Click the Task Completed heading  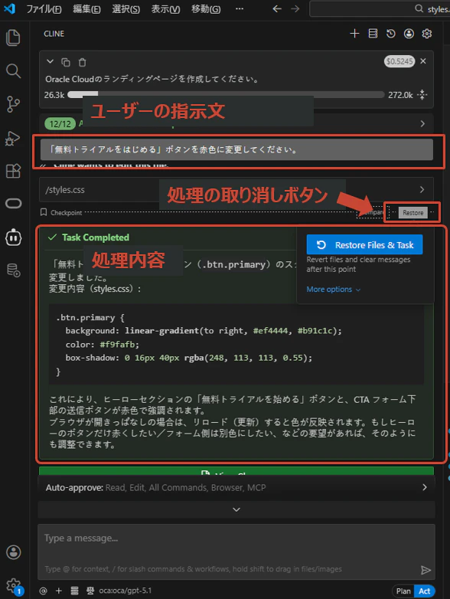(96, 237)
